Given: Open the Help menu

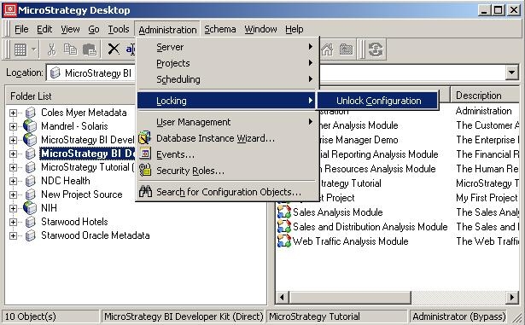Looking at the screenshot, I should coord(295,30).
